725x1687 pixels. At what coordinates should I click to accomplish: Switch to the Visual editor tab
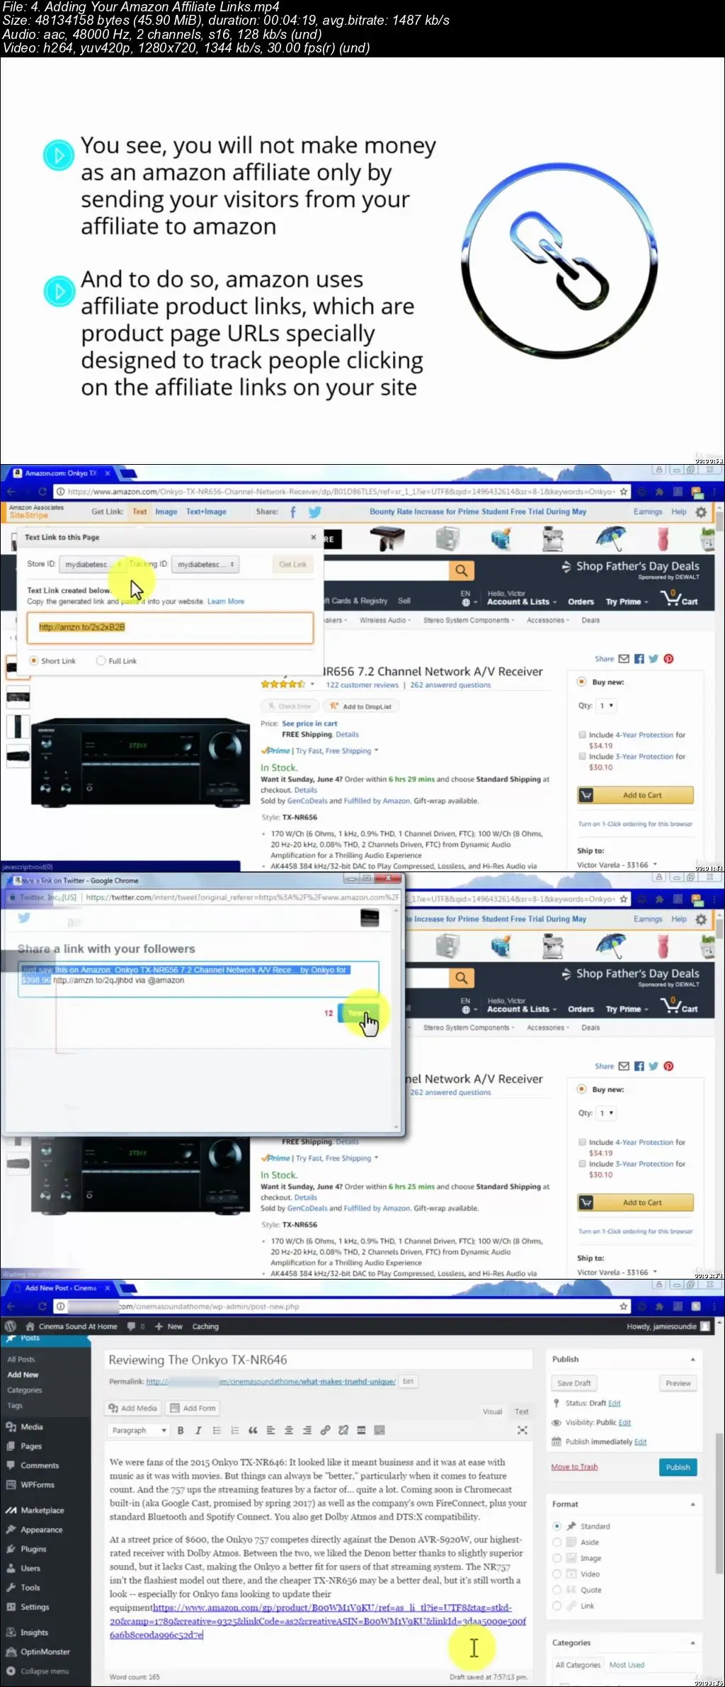click(493, 1411)
